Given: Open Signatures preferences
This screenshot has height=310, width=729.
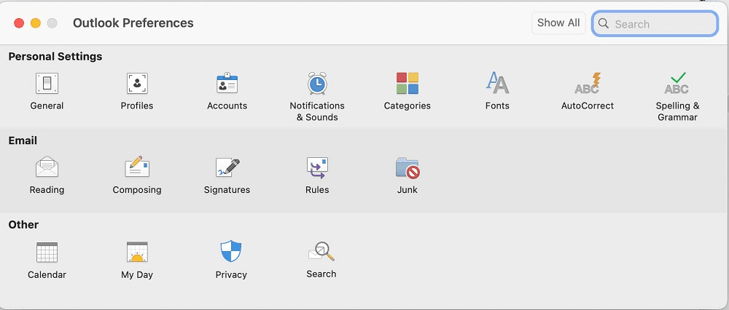Looking at the screenshot, I should point(227,169).
